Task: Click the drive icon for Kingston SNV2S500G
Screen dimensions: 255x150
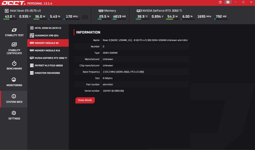Action: [x=32, y=73]
